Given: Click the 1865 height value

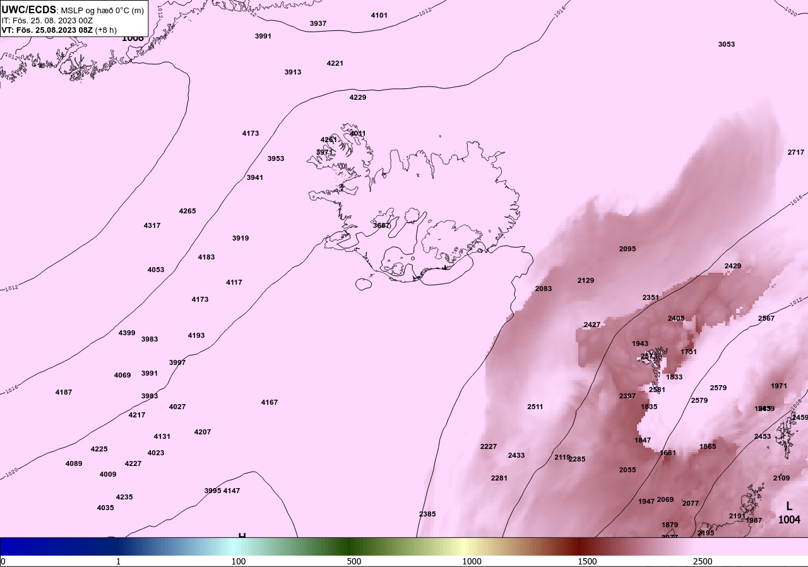Looking at the screenshot, I should (708, 446).
